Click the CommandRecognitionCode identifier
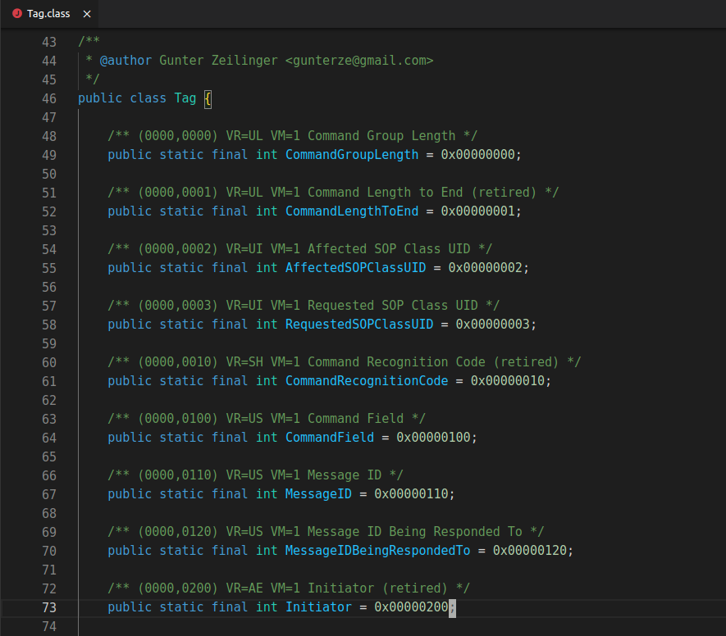This screenshot has height=636, width=726. [367, 380]
